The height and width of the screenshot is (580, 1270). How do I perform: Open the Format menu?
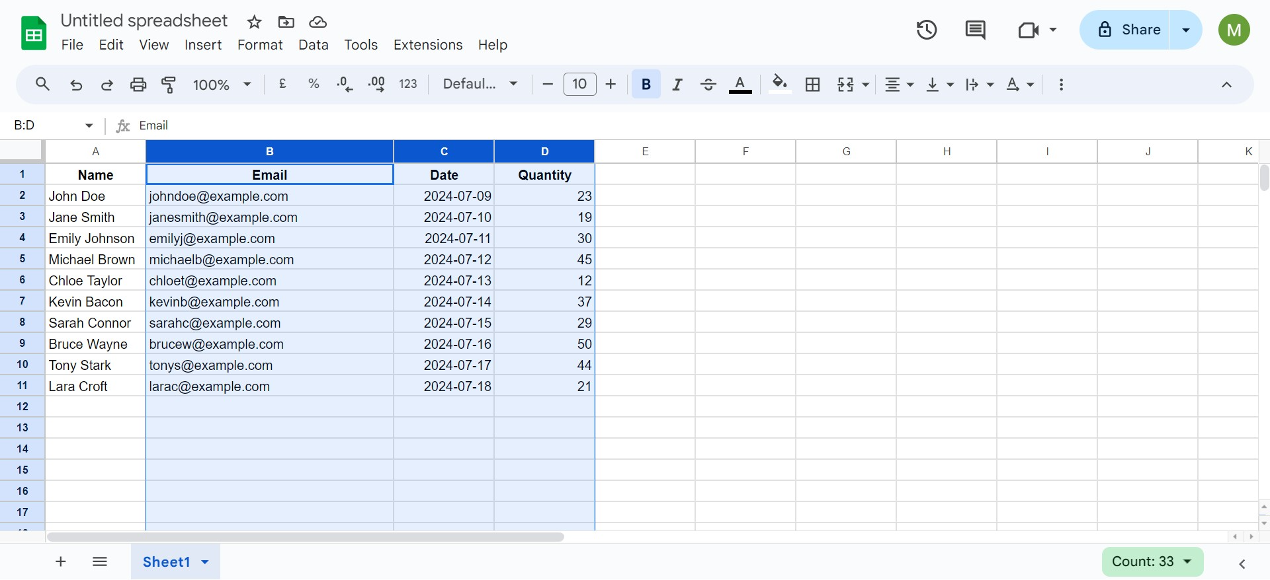coord(260,45)
